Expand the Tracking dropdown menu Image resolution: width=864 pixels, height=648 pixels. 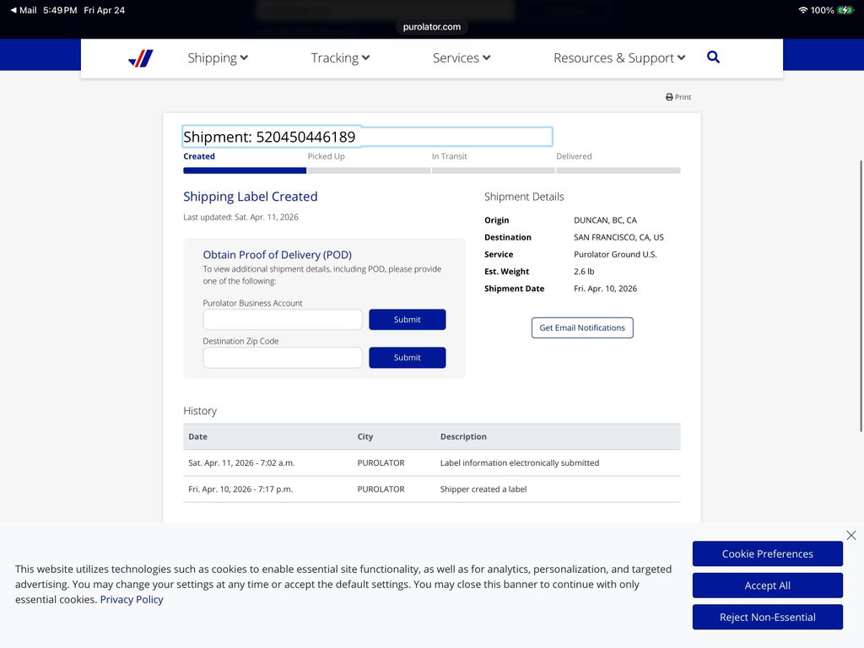click(340, 58)
